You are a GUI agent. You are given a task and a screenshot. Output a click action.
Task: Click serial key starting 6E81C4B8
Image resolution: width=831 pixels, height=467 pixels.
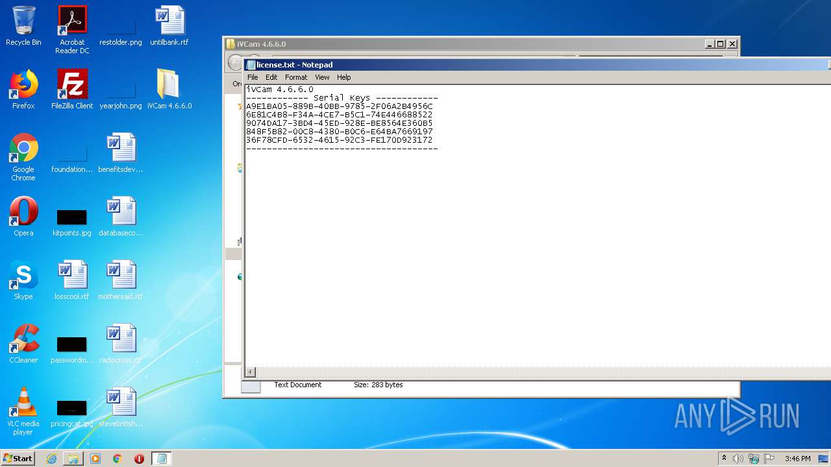coord(339,115)
